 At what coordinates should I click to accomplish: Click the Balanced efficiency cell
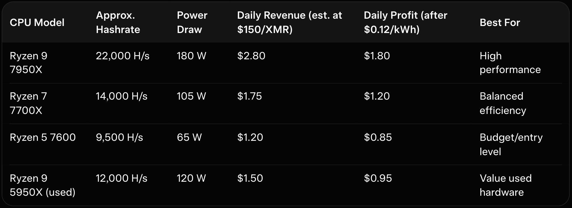(503, 103)
